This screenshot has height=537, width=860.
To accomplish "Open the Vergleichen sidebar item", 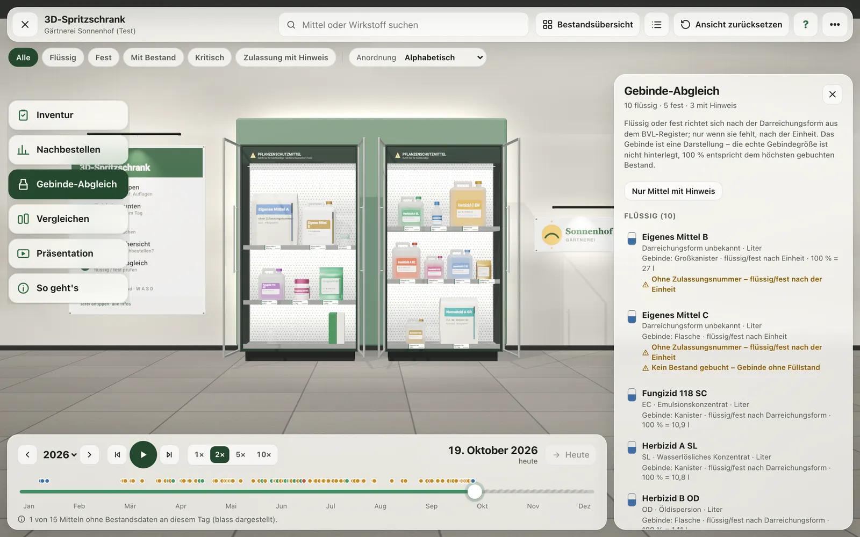I will (68, 219).
